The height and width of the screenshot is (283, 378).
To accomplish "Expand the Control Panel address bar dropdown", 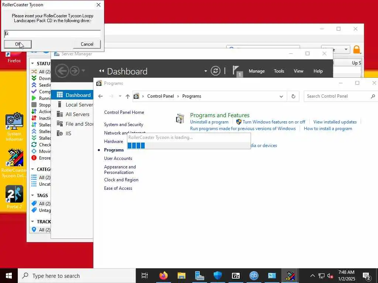I will pyautogui.click(x=281, y=96).
